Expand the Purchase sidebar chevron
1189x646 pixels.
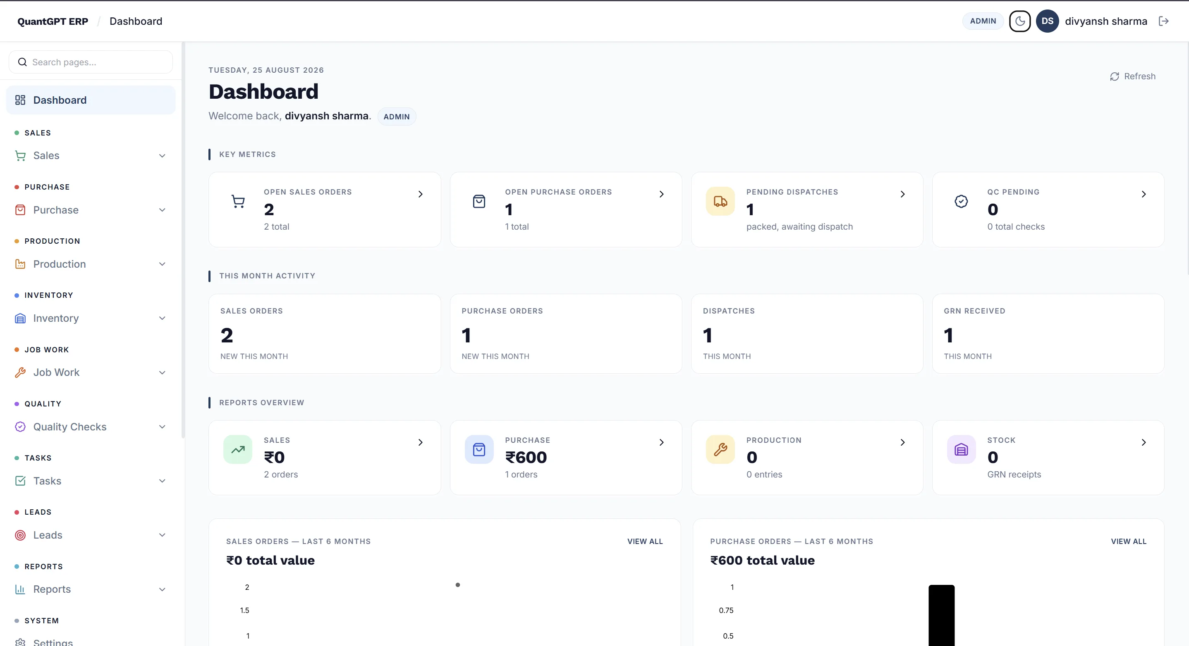coord(162,210)
